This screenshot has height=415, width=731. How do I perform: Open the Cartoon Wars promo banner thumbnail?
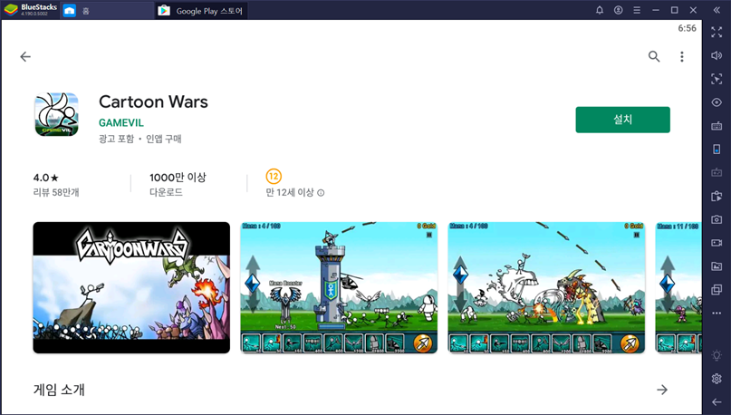click(x=131, y=287)
